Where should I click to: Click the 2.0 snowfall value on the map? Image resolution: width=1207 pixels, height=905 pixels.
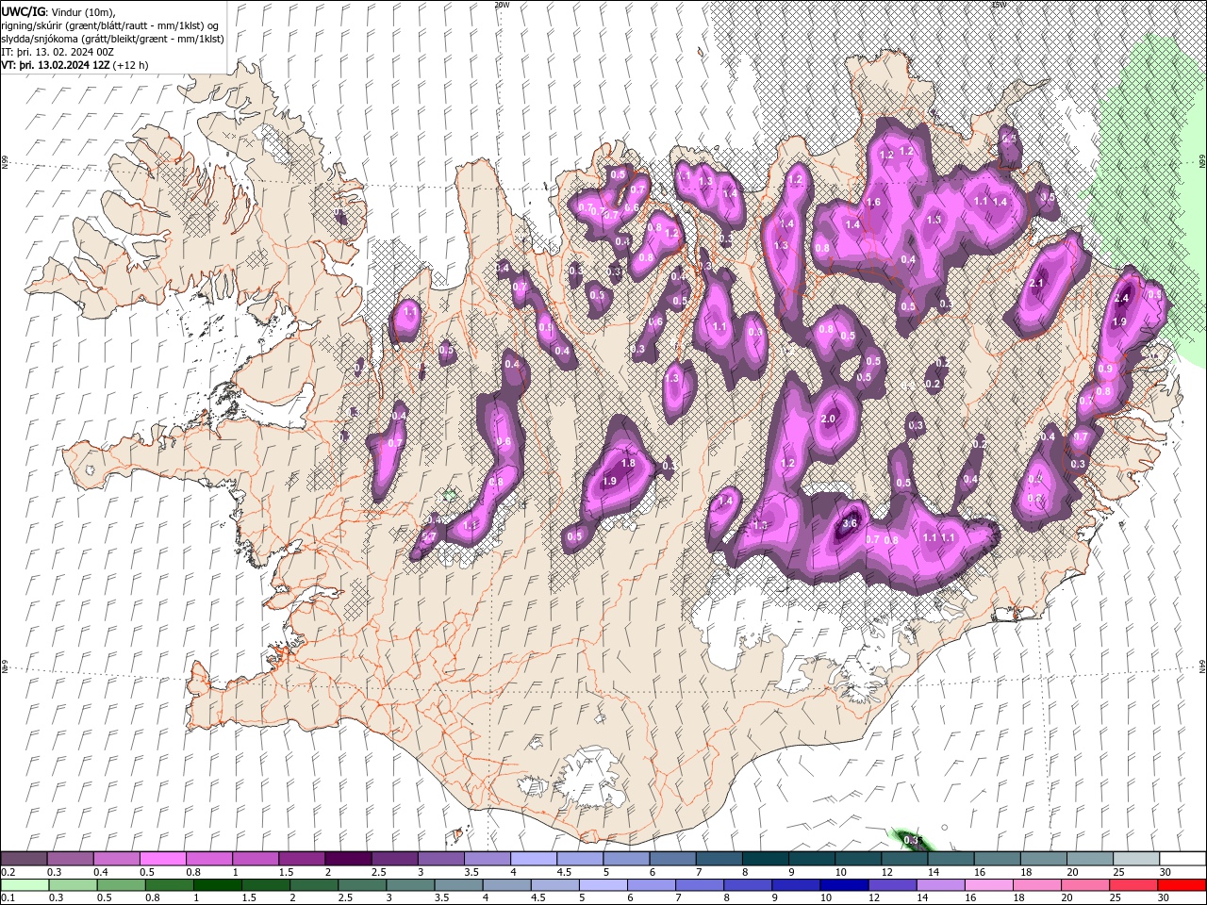pos(829,419)
